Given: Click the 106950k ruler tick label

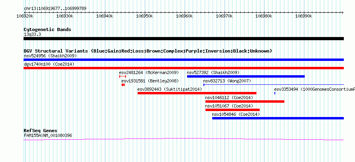Looking at the screenshot, I should pyautogui.click(x=144, y=16).
